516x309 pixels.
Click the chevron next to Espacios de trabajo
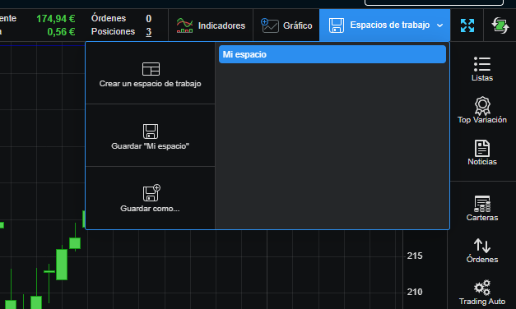pos(439,25)
